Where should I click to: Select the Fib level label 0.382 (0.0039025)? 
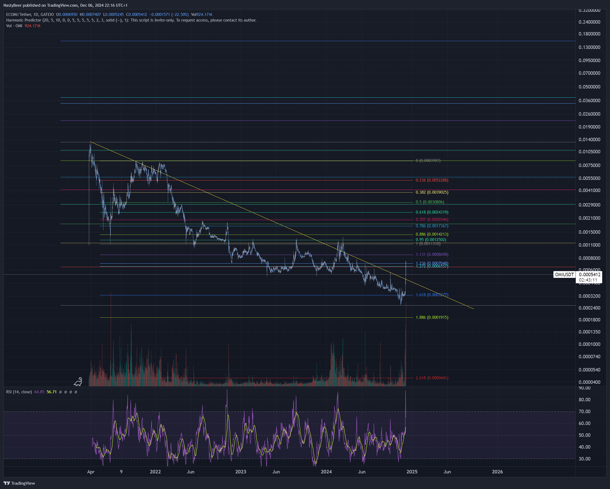432,192
